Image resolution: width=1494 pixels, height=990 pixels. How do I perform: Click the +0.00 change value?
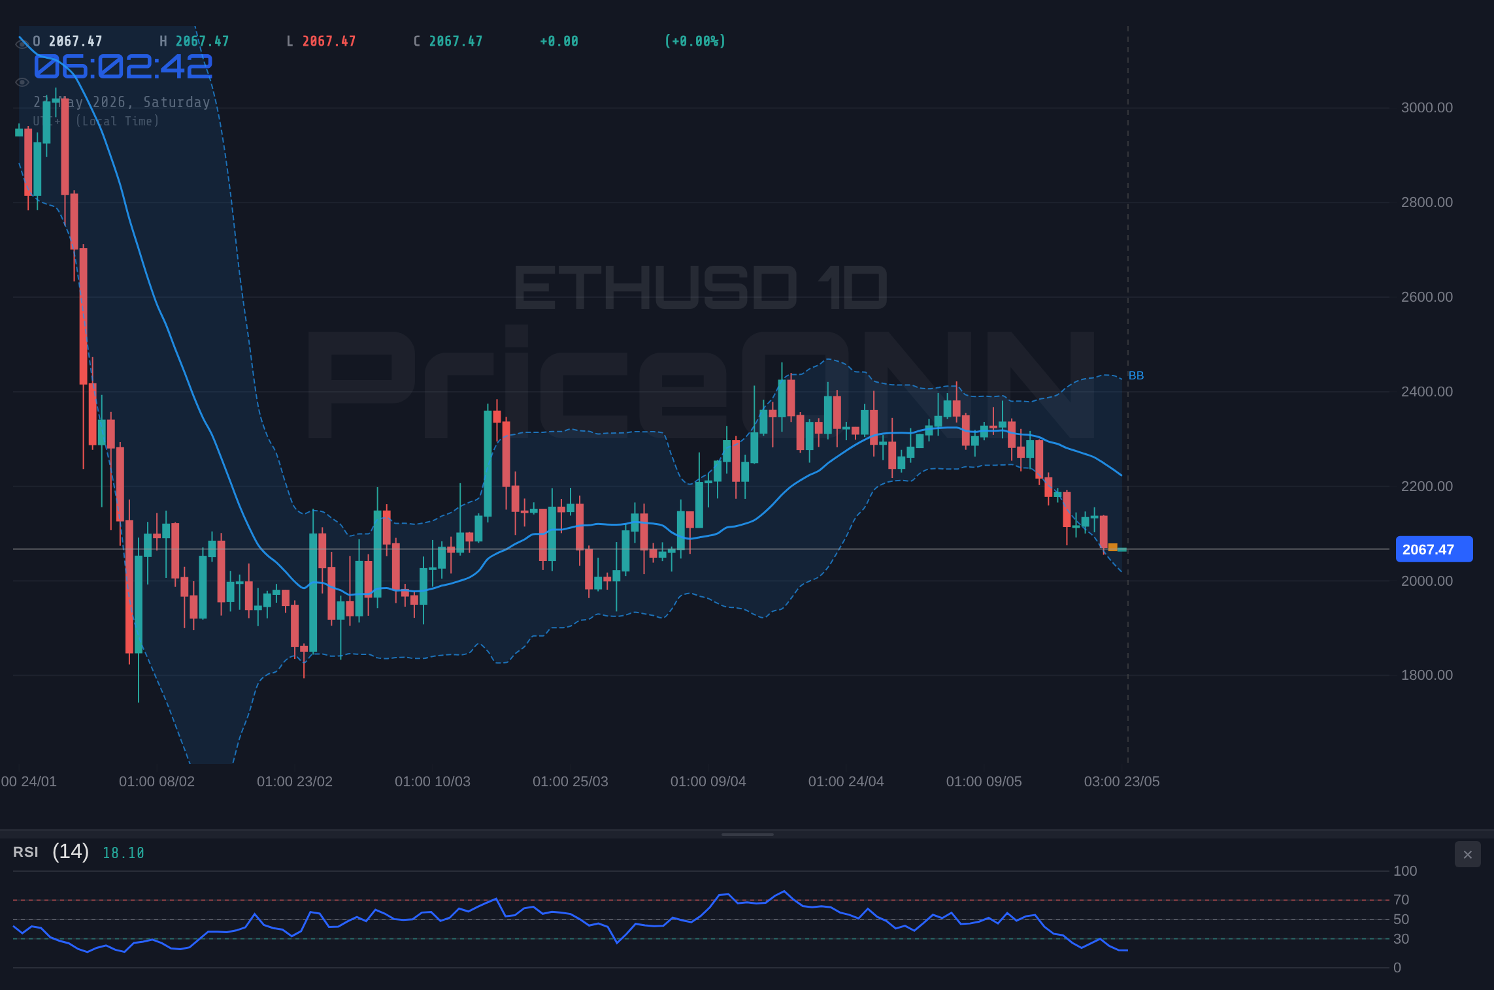point(559,41)
